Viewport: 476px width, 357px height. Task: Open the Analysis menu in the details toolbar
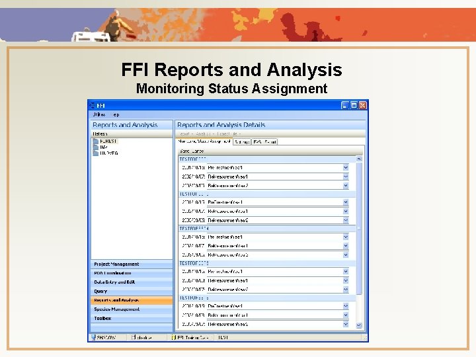[x=204, y=134]
